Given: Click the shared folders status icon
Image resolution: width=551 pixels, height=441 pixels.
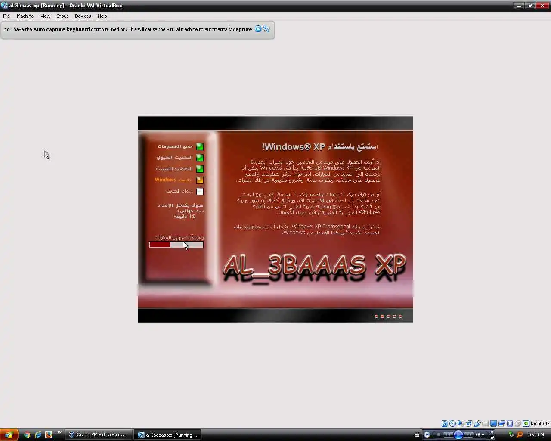Looking at the screenshot, I should (x=485, y=424).
